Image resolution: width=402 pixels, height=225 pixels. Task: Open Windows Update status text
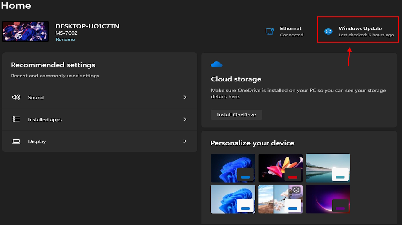(x=366, y=32)
